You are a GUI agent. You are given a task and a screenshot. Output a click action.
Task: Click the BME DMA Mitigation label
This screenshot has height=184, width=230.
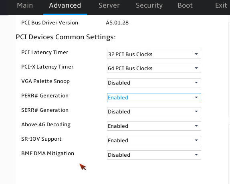point(48,153)
